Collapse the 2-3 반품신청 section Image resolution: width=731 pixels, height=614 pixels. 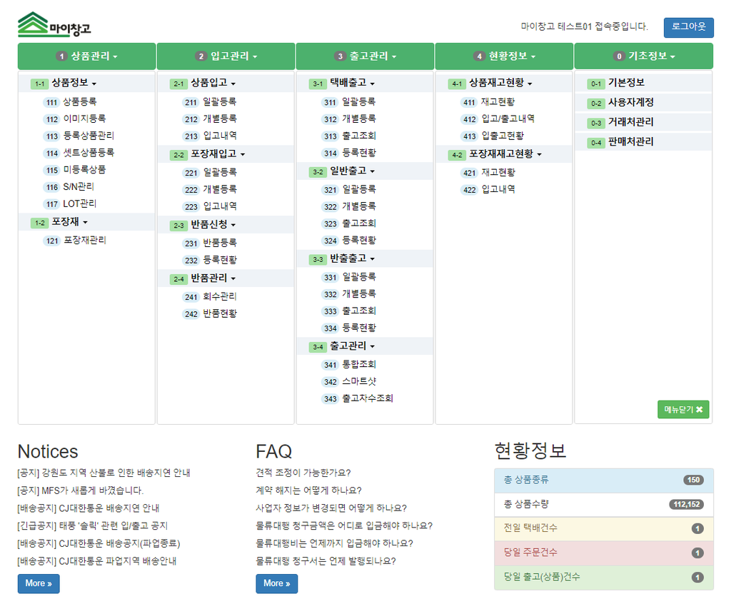(x=226, y=225)
